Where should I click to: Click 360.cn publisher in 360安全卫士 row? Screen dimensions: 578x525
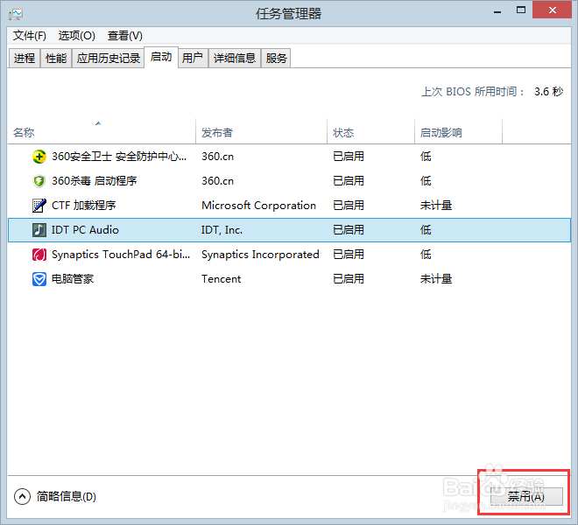tap(217, 157)
